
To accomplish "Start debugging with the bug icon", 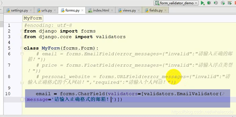I will point(209,3).
